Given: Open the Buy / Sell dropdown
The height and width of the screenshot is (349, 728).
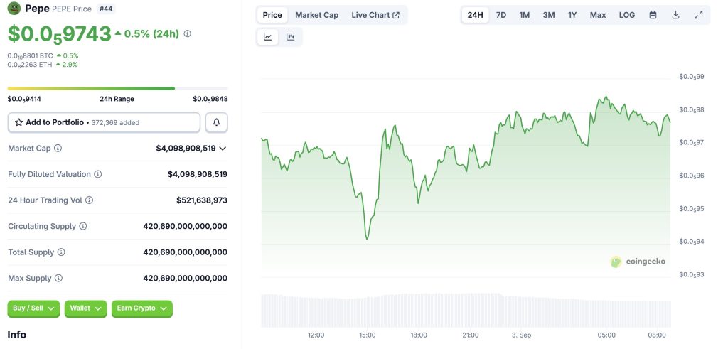Looking at the screenshot, I should (x=33, y=308).
